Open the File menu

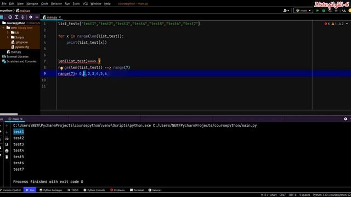pos(4,4)
